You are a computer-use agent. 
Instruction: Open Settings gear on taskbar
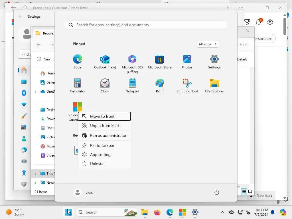[195, 212]
